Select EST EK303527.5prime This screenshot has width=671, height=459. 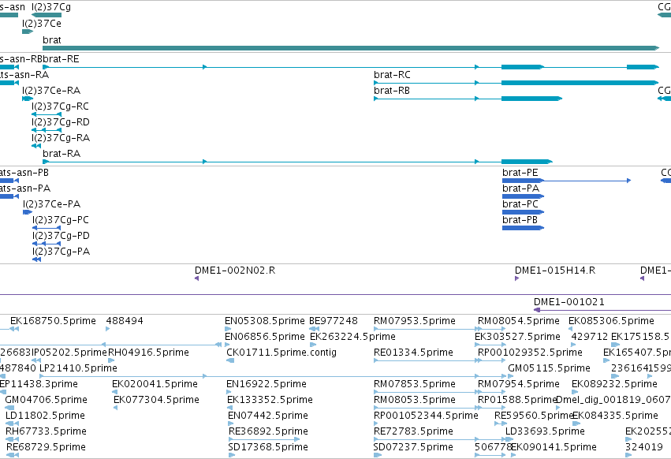[x=517, y=337]
